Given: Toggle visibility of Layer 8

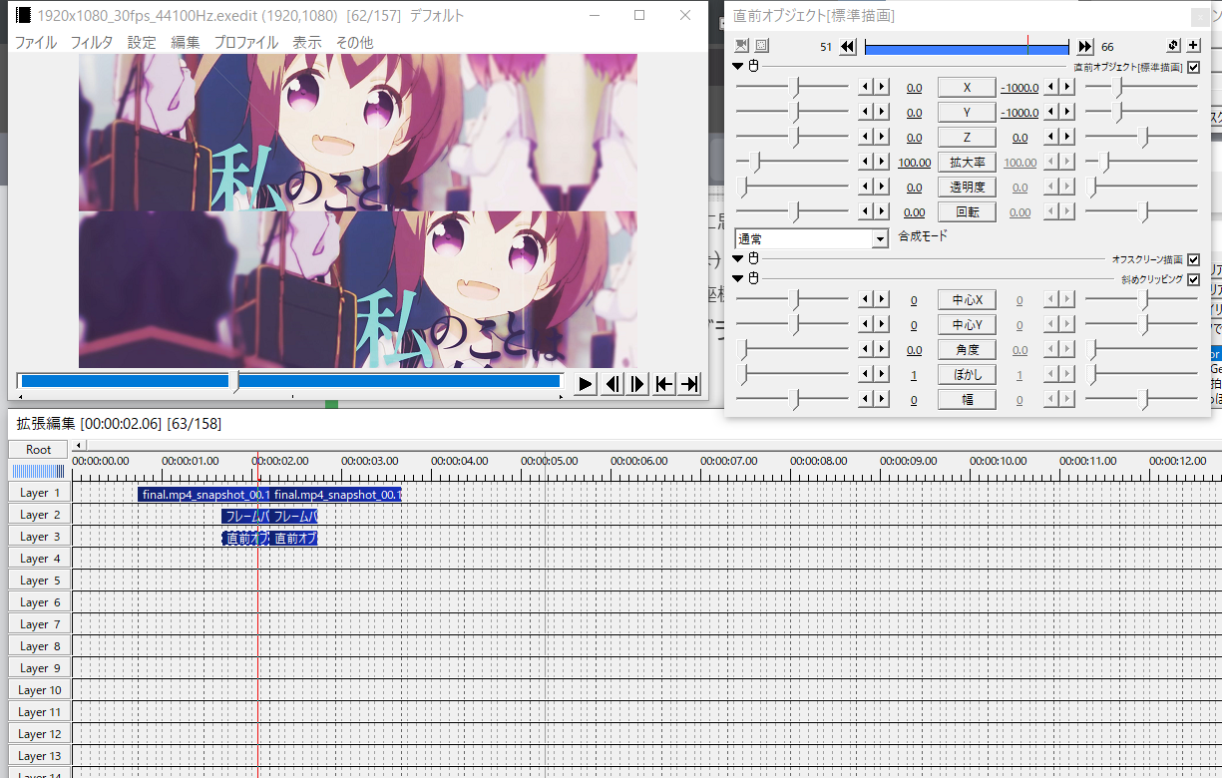Looking at the screenshot, I should pyautogui.click(x=39, y=646).
